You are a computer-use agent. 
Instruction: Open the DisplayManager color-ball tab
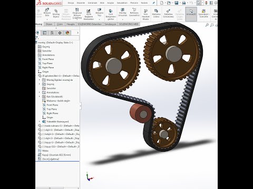67,33
